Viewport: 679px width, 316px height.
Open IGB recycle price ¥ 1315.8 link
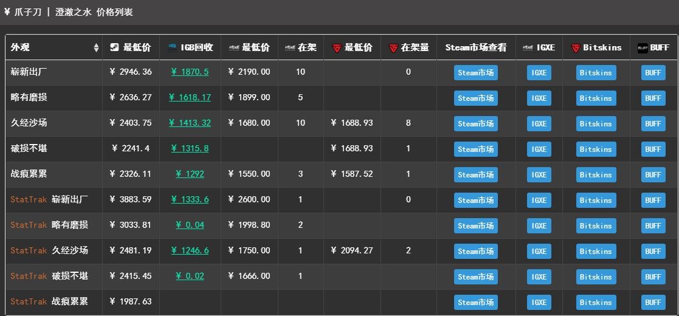pos(190,148)
